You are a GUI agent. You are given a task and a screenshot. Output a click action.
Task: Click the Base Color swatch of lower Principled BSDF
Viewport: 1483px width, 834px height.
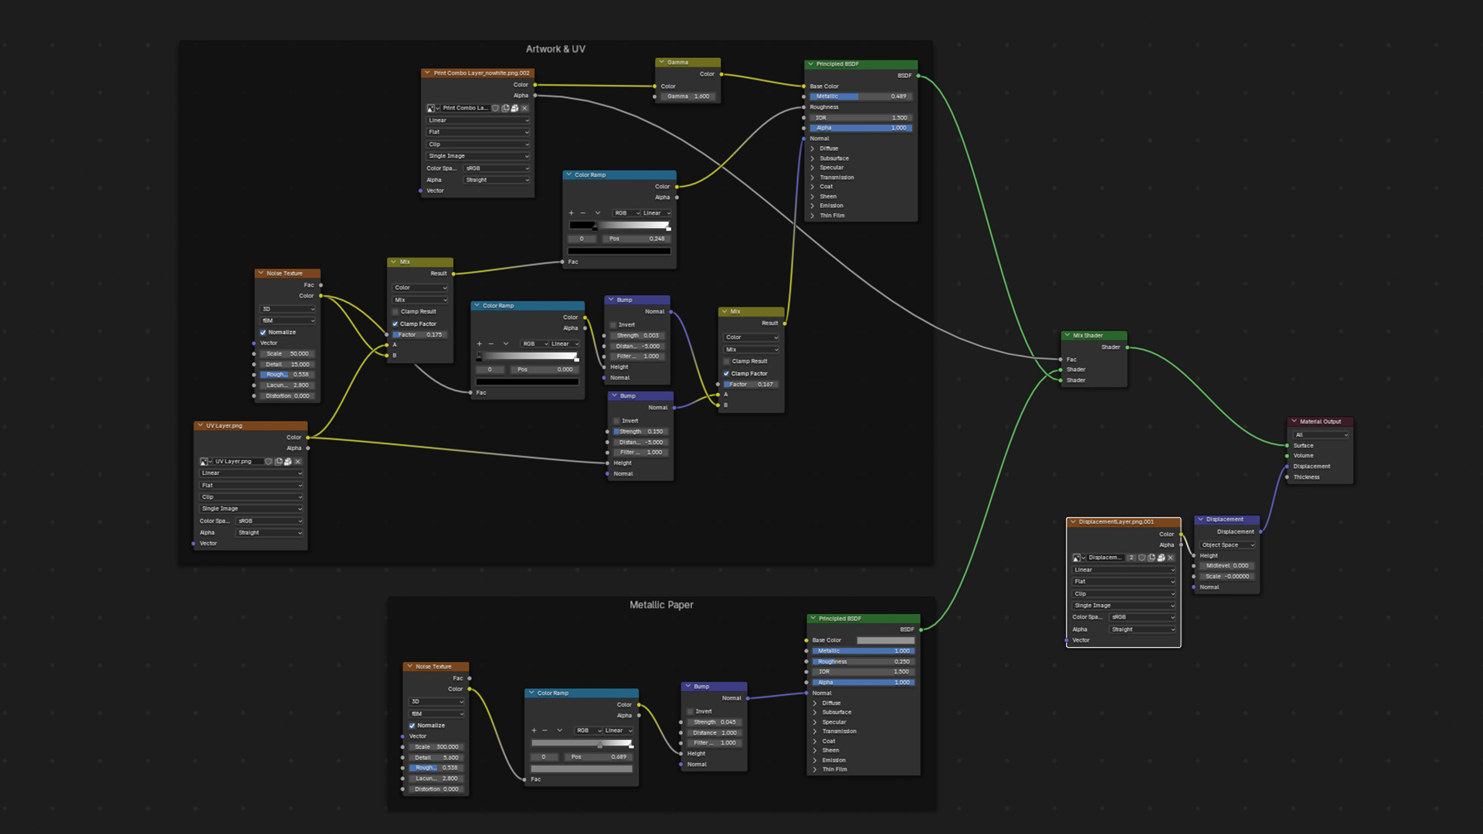click(885, 640)
